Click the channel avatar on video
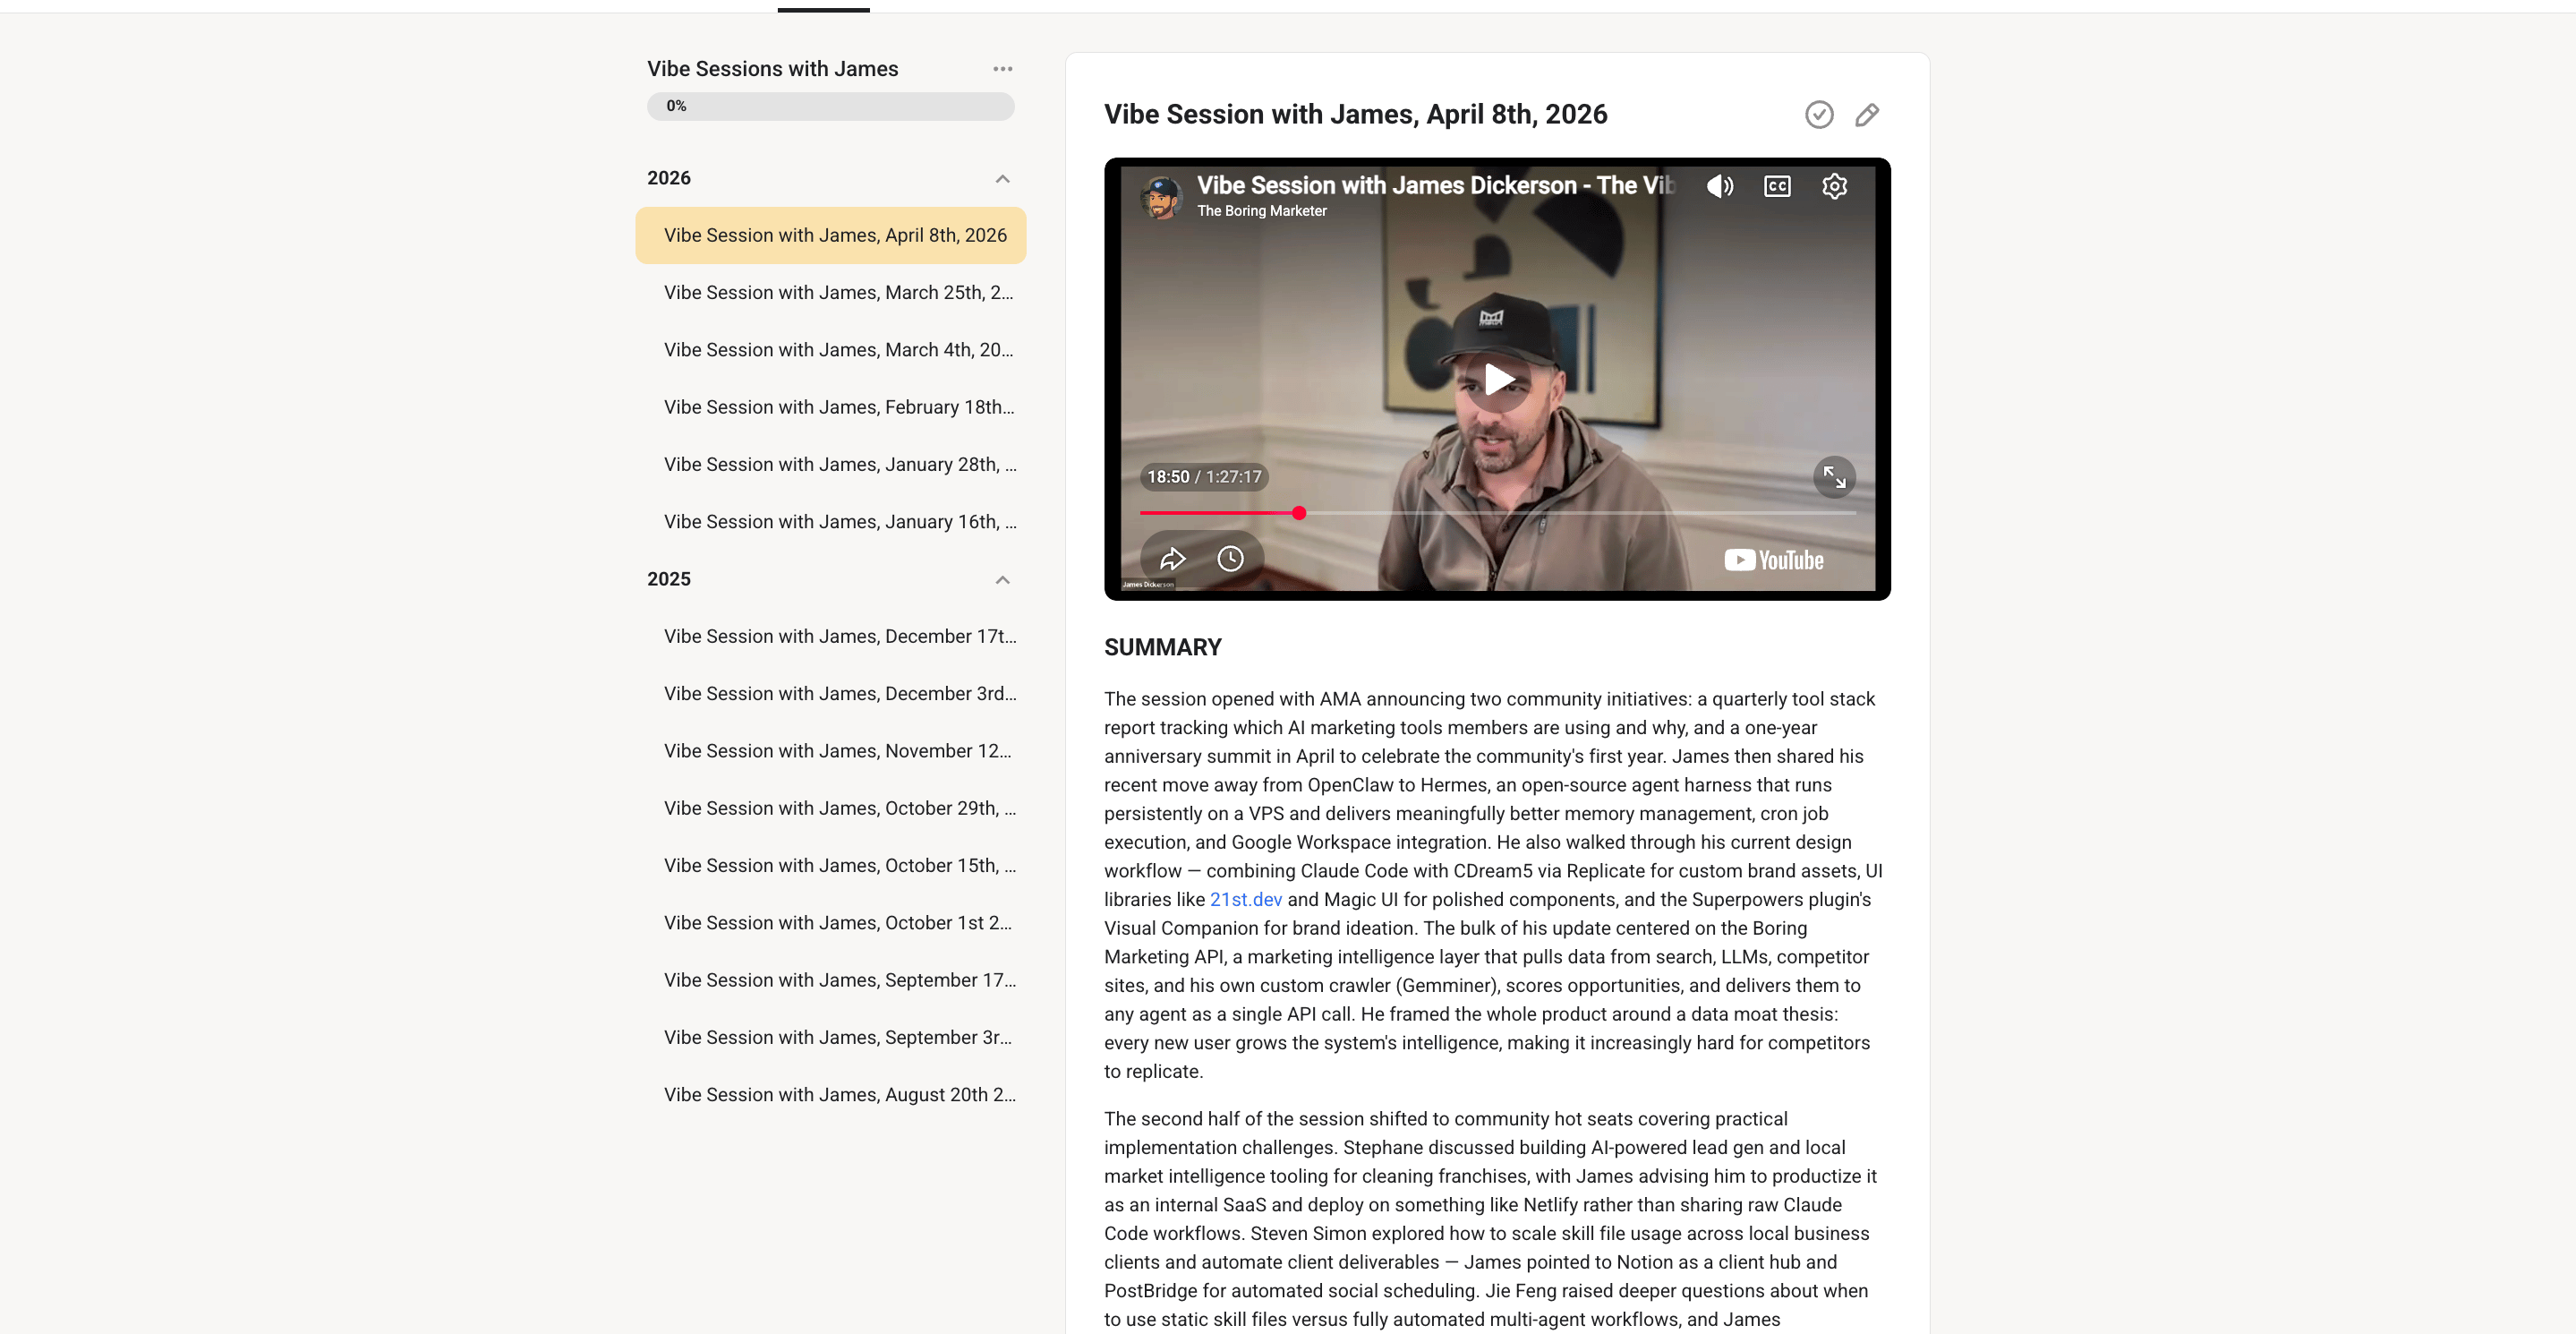 point(1160,197)
